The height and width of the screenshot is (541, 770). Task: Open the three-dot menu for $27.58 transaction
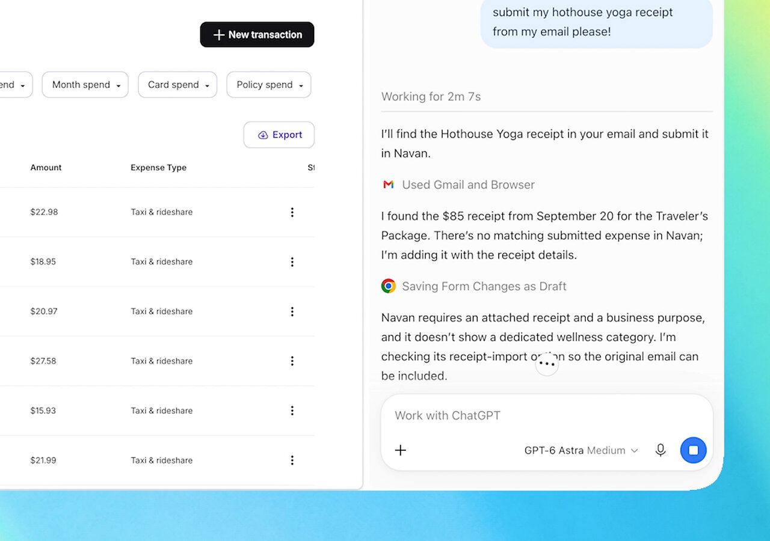[292, 361]
